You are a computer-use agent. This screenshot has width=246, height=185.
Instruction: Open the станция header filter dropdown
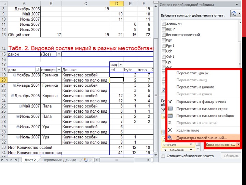click(59, 70)
